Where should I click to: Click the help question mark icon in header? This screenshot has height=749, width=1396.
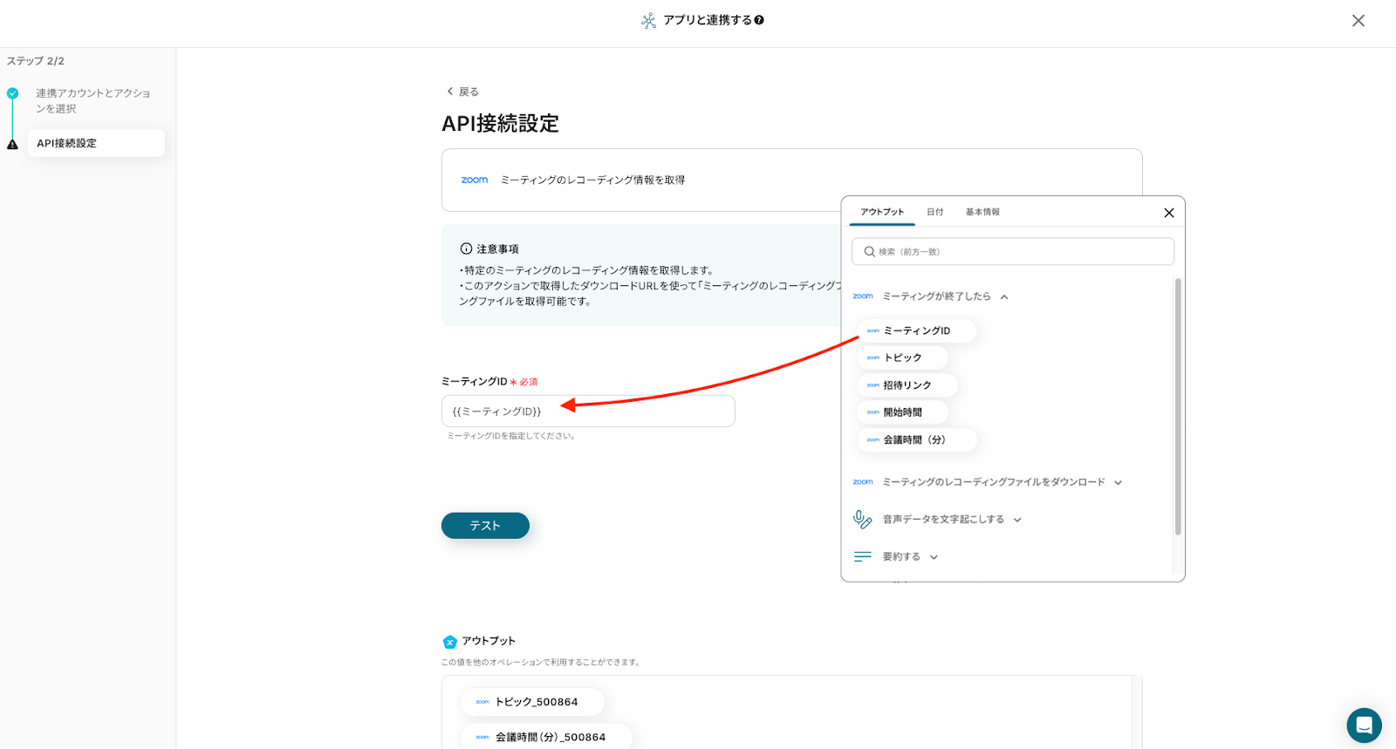tap(759, 20)
